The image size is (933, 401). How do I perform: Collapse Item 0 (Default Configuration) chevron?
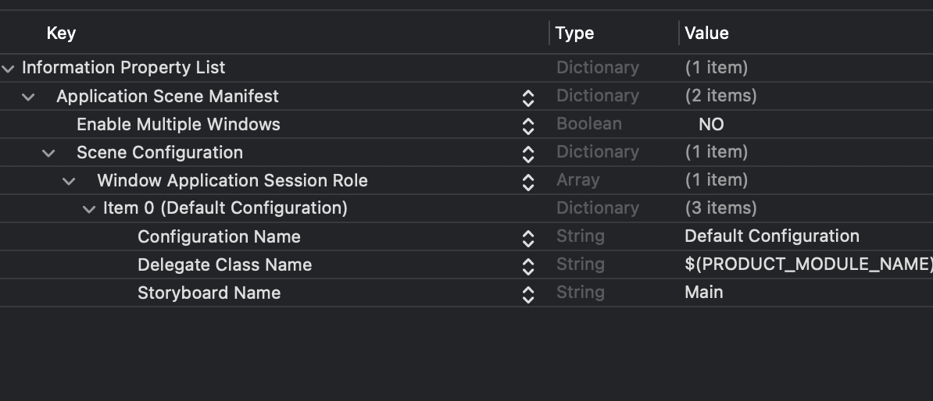pyautogui.click(x=90, y=209)
